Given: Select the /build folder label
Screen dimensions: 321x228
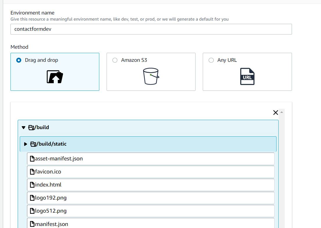Looking at the screenshot, I should pos(42,127).
